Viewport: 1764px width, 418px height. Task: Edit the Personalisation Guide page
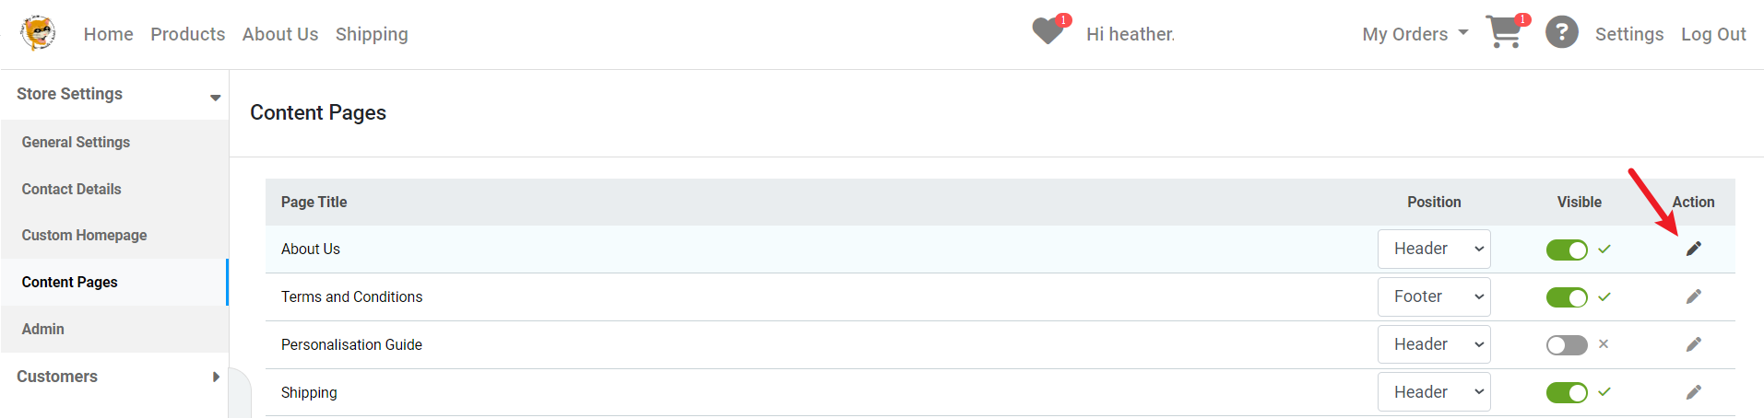click(x=1693, y=344)
